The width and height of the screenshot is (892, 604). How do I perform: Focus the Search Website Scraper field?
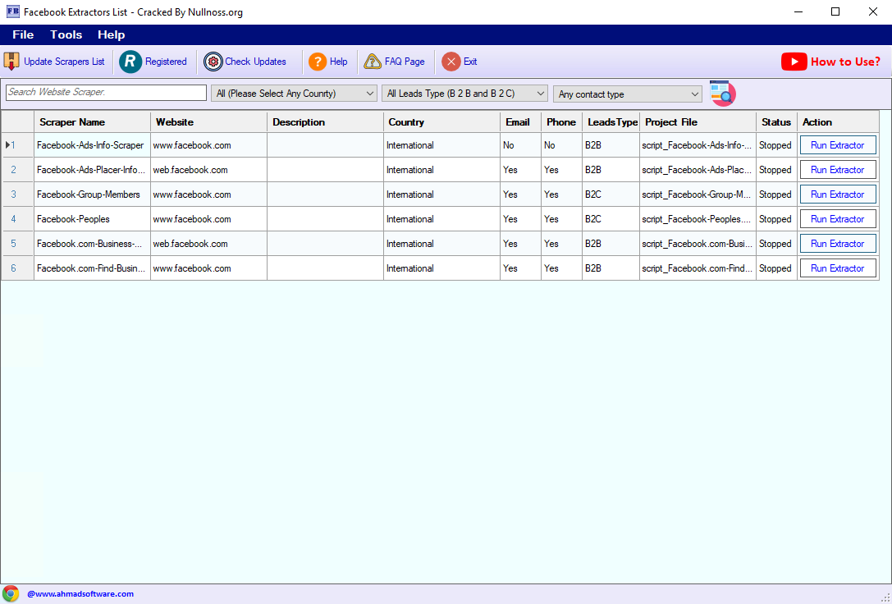pyautogui.click(x=107, y=93)
